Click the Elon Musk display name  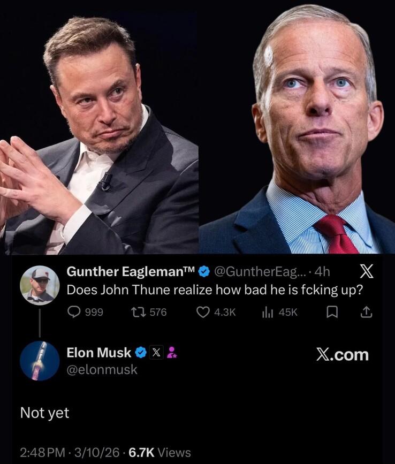(x=98, y=352)
